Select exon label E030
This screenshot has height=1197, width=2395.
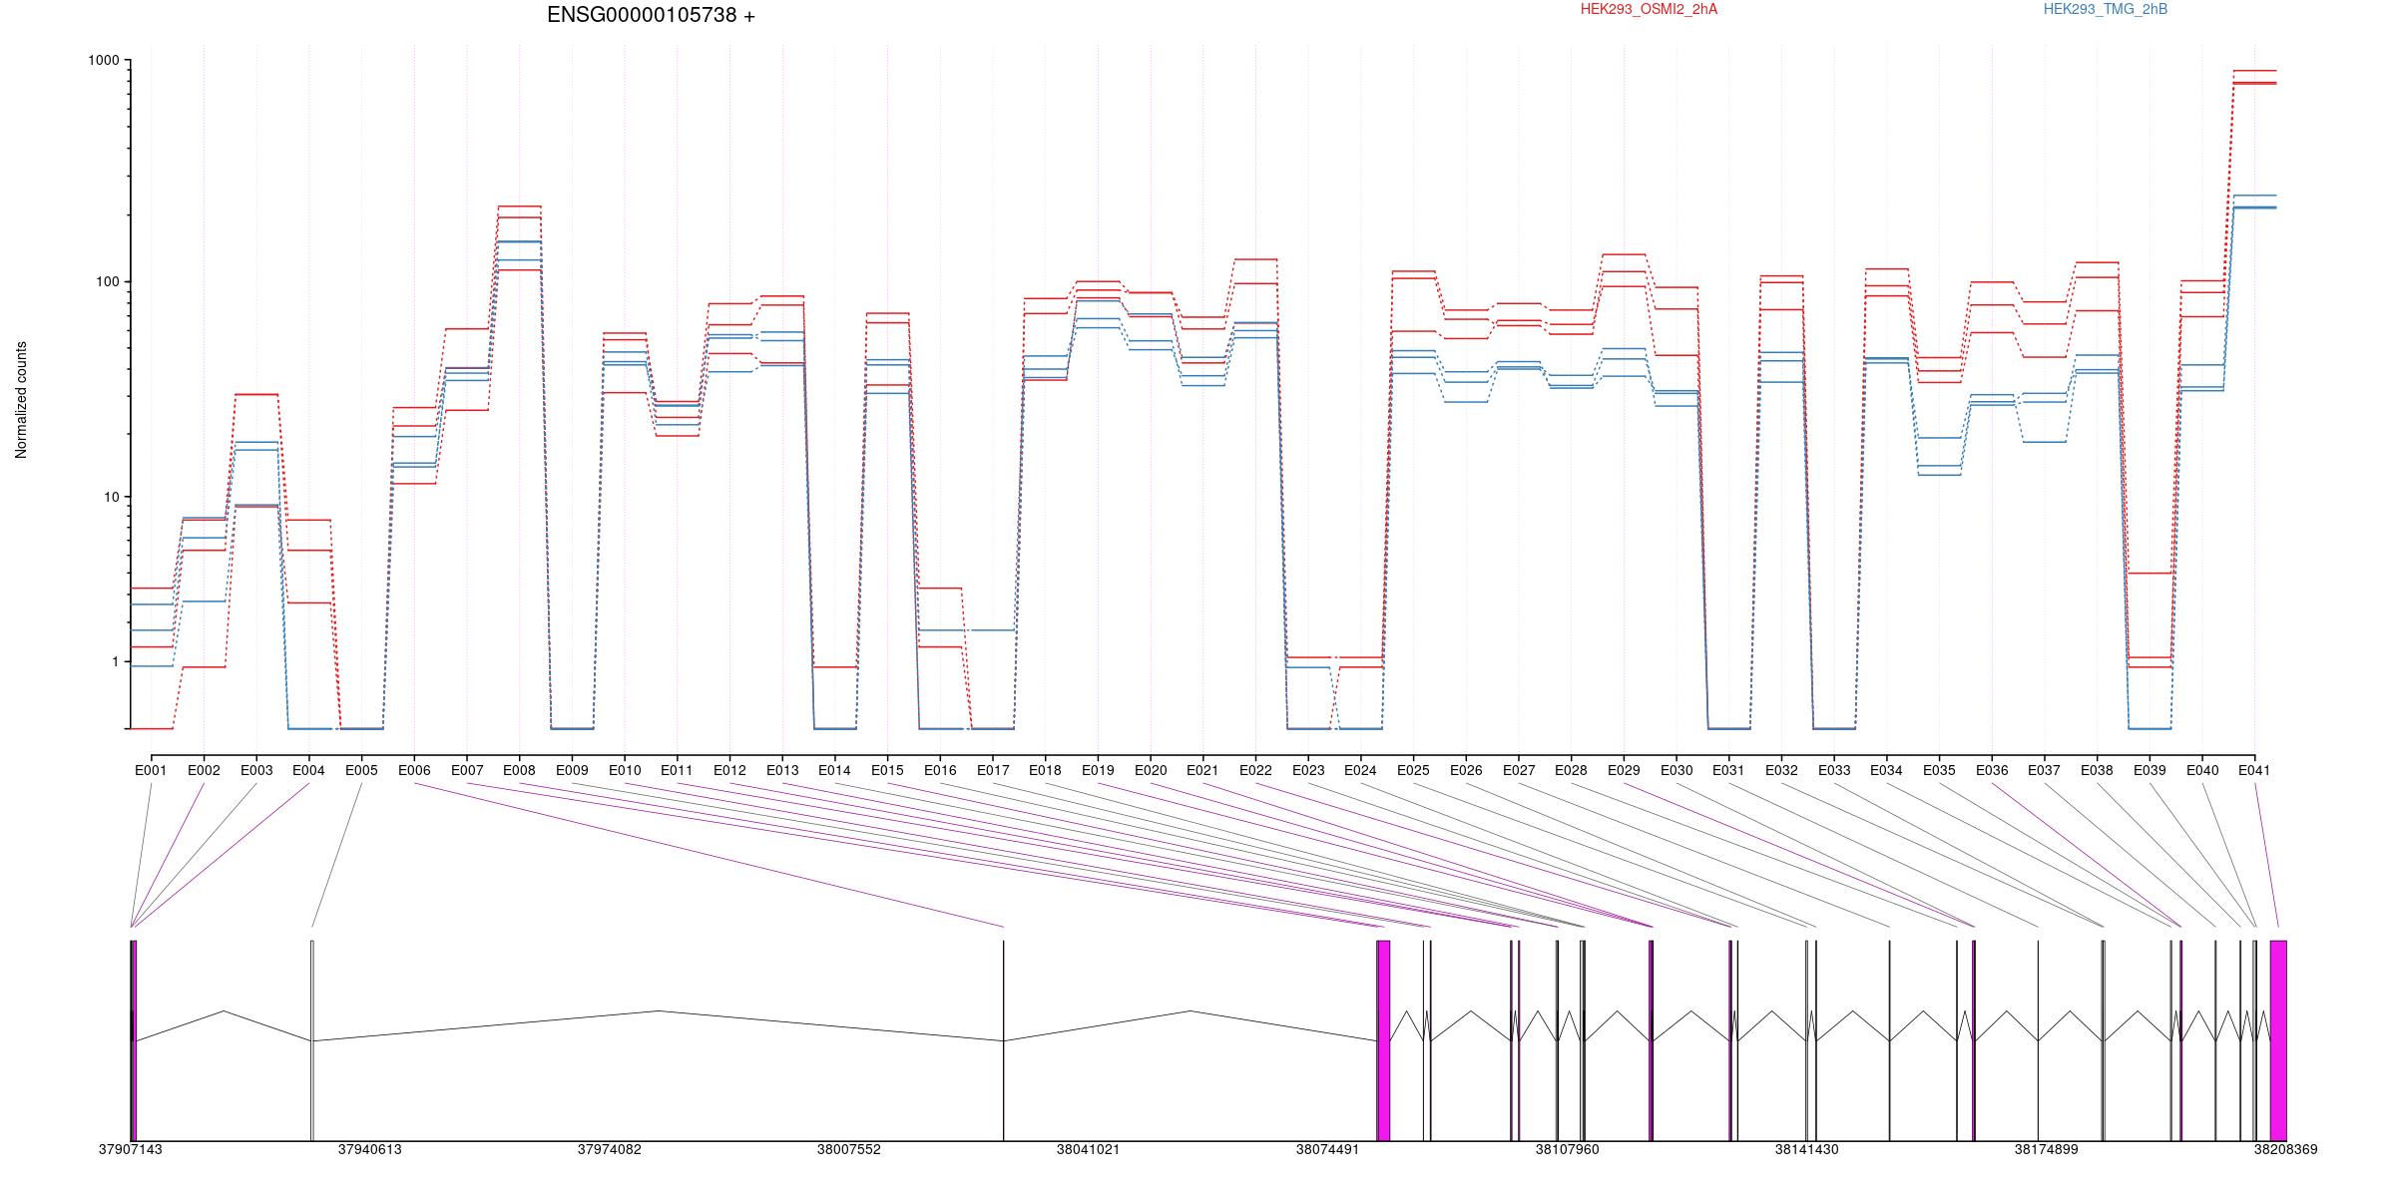click(1676, 770)
